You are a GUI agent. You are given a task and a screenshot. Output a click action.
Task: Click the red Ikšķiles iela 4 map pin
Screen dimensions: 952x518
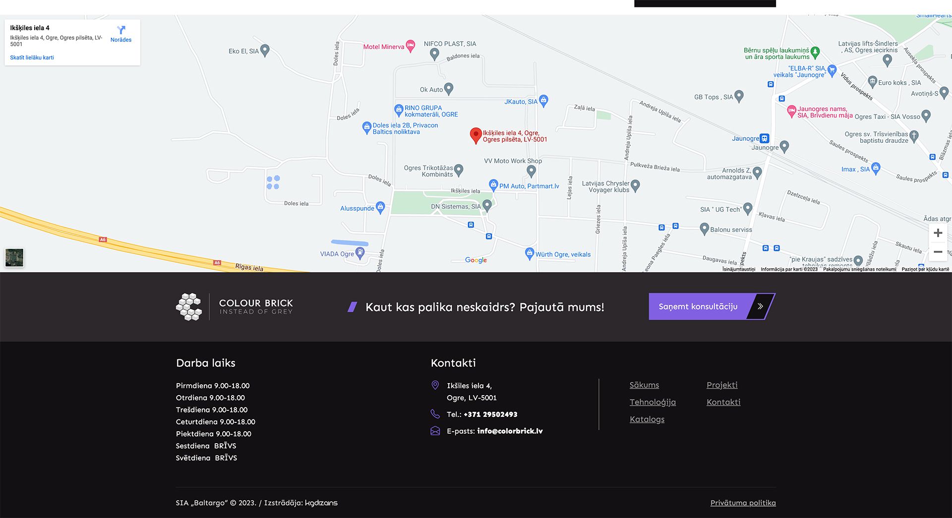(x=476, y=135)
